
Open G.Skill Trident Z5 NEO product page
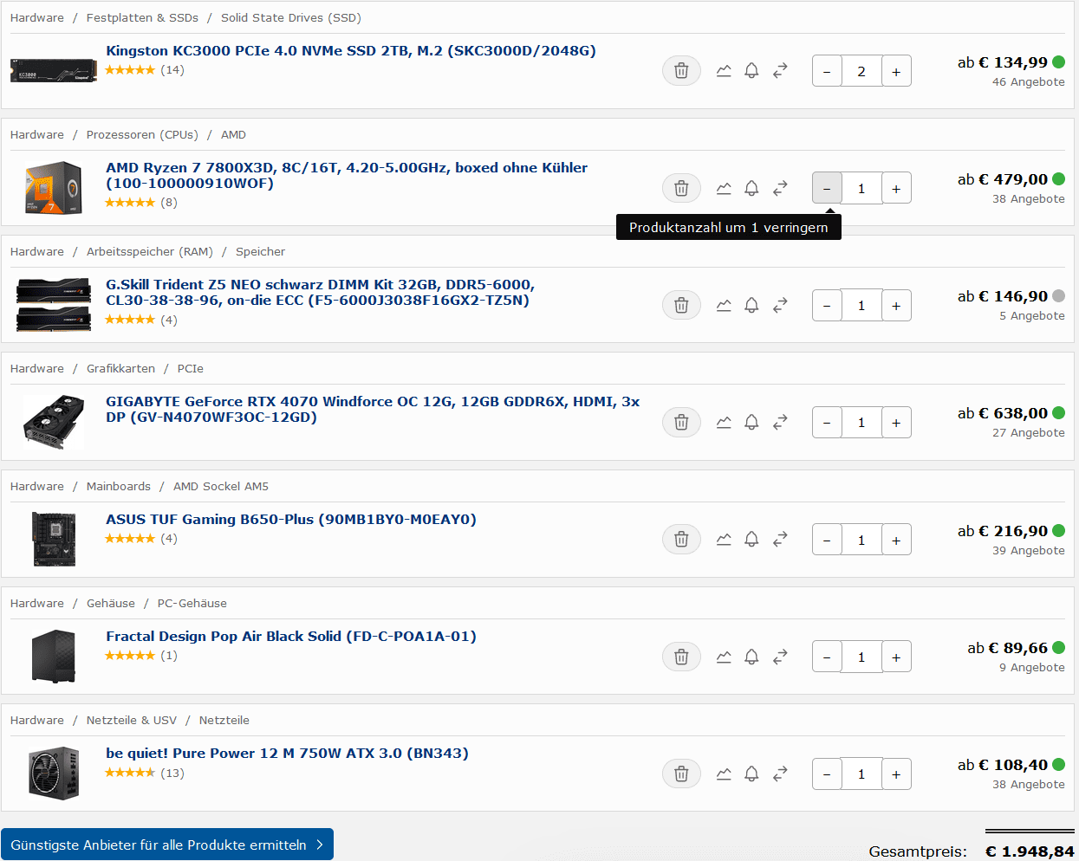pos(321,292)
